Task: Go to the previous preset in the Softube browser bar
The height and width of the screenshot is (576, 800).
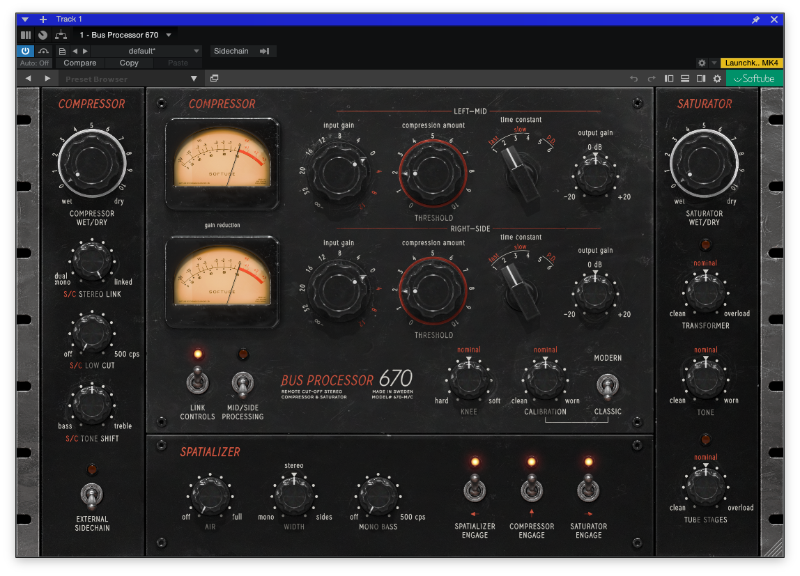Action: coord(28,79)
